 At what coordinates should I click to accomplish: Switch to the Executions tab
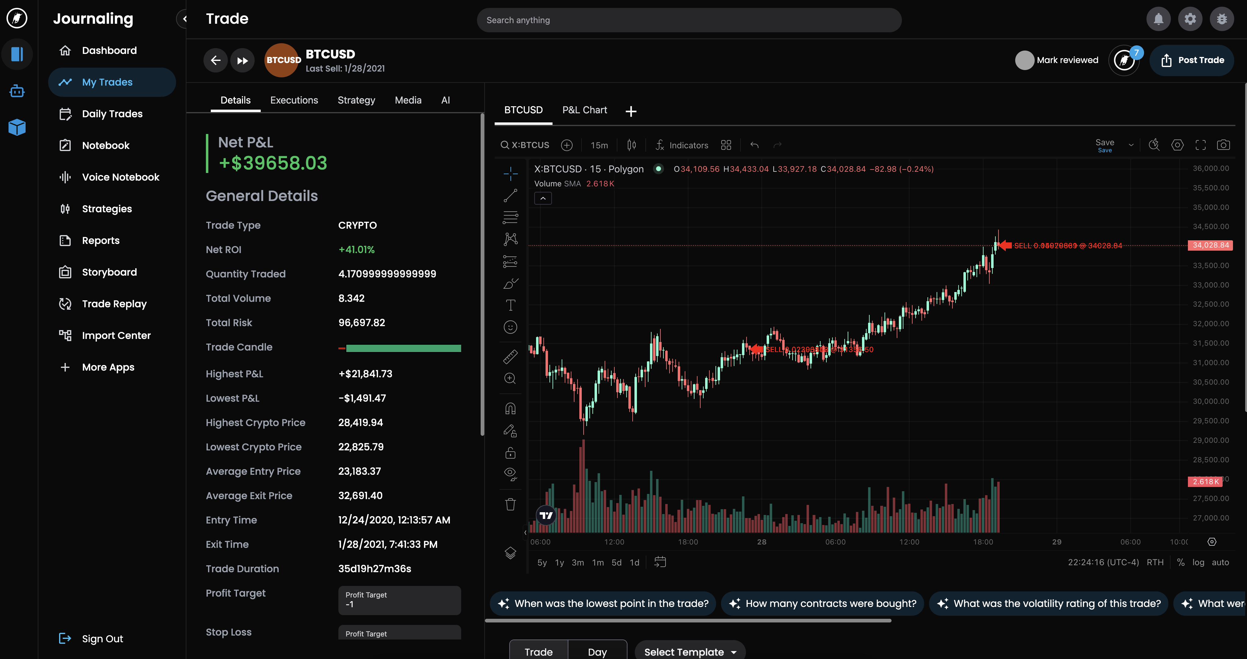[294, 100]
